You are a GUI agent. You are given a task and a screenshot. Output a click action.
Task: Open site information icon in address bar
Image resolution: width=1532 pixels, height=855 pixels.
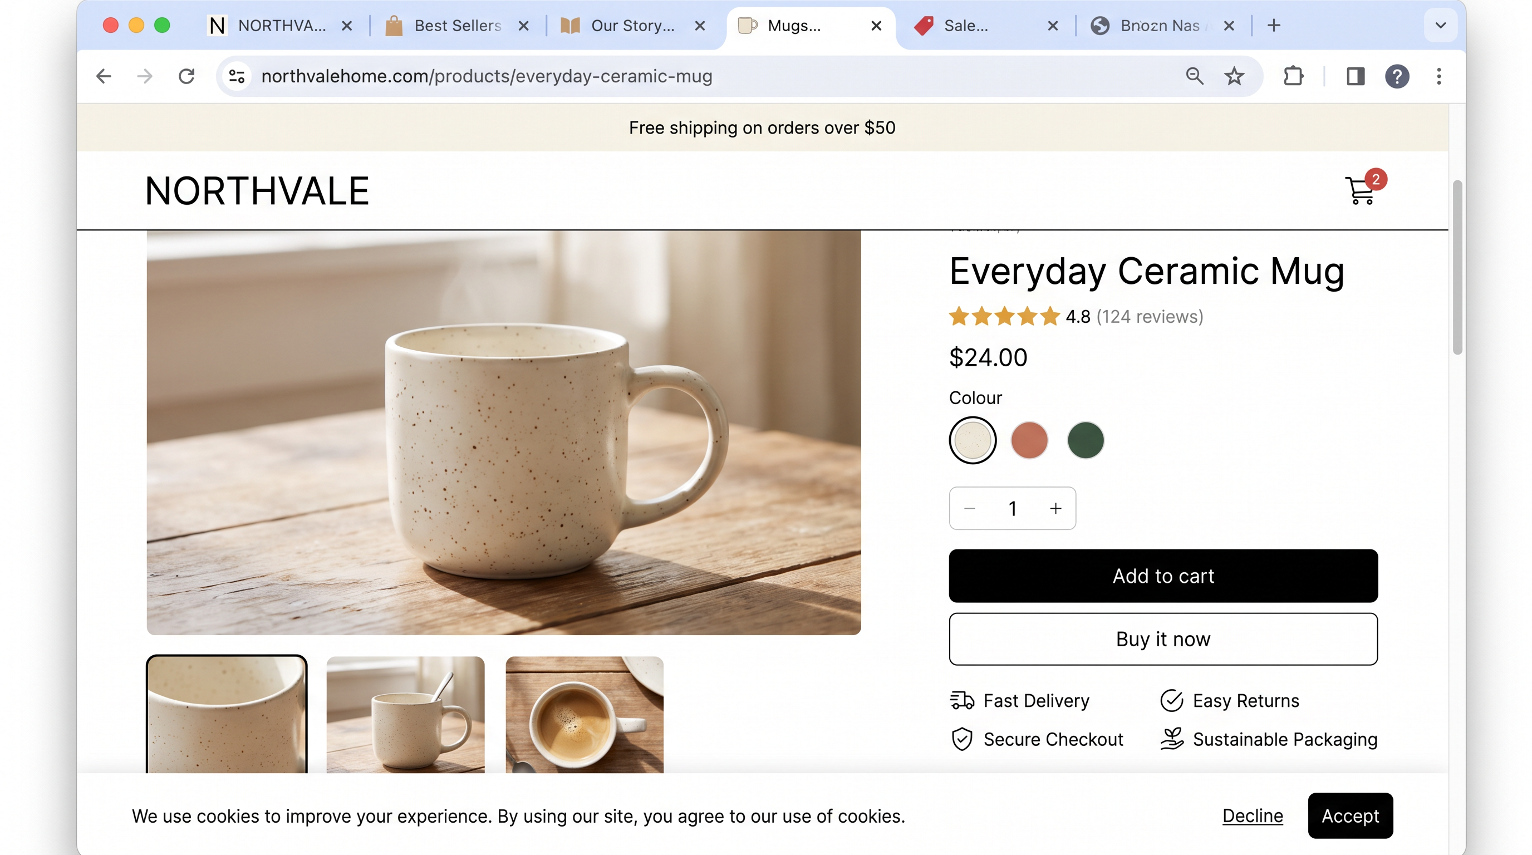pyautogui.click(x=237, y=76)
